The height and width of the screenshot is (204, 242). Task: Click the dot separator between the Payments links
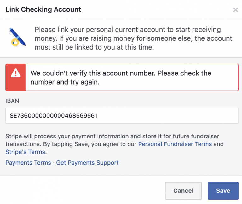click(54, 163)
